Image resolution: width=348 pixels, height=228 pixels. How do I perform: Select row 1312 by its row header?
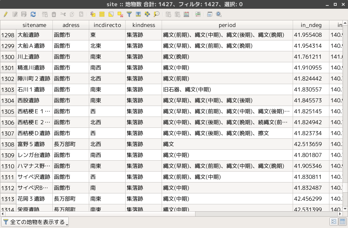8,188
